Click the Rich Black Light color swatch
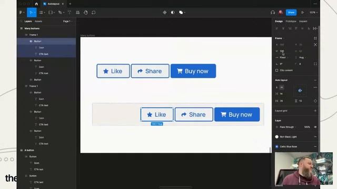Image resolution: width=337 pixels, height=189 pixels. [277, 136]
